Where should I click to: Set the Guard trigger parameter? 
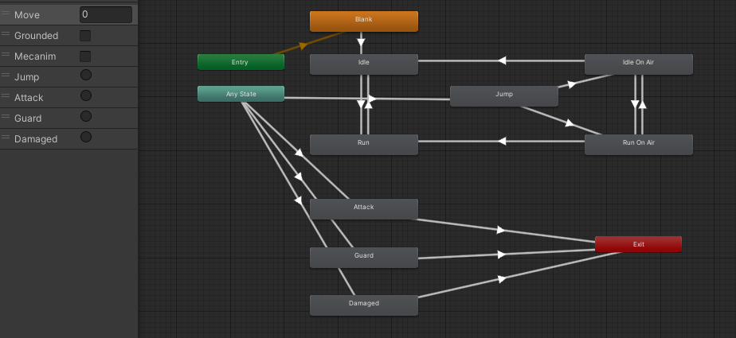86,117
